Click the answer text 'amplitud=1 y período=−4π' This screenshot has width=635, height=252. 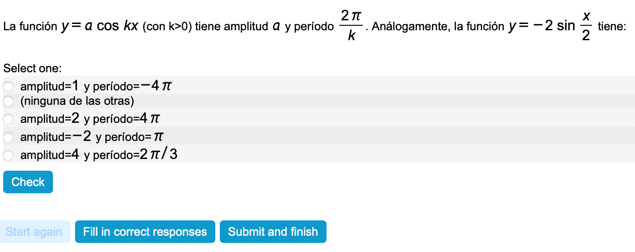(96, 85)
